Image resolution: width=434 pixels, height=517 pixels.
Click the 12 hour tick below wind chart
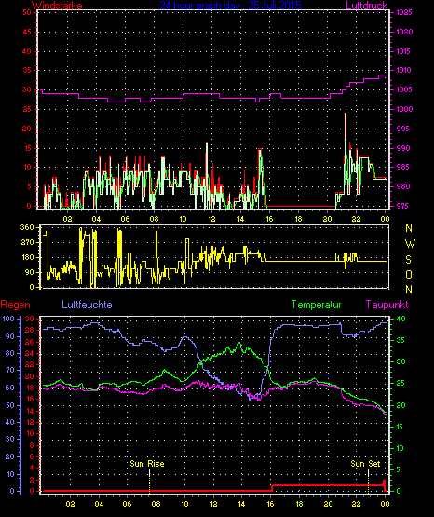pyautogui.click(x=211, y=219)
